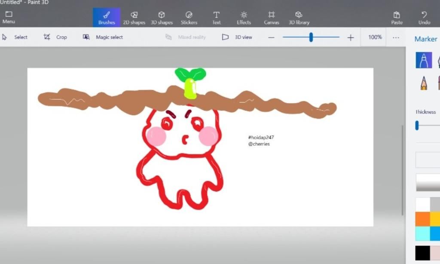Click the 100% zoom value
440x264 pixels.
[x=375, y=37]
